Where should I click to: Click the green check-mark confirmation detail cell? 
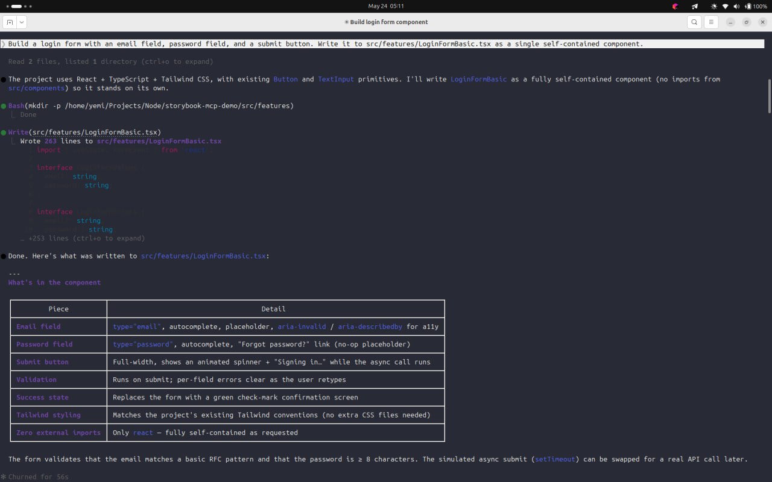coord(276,397)
